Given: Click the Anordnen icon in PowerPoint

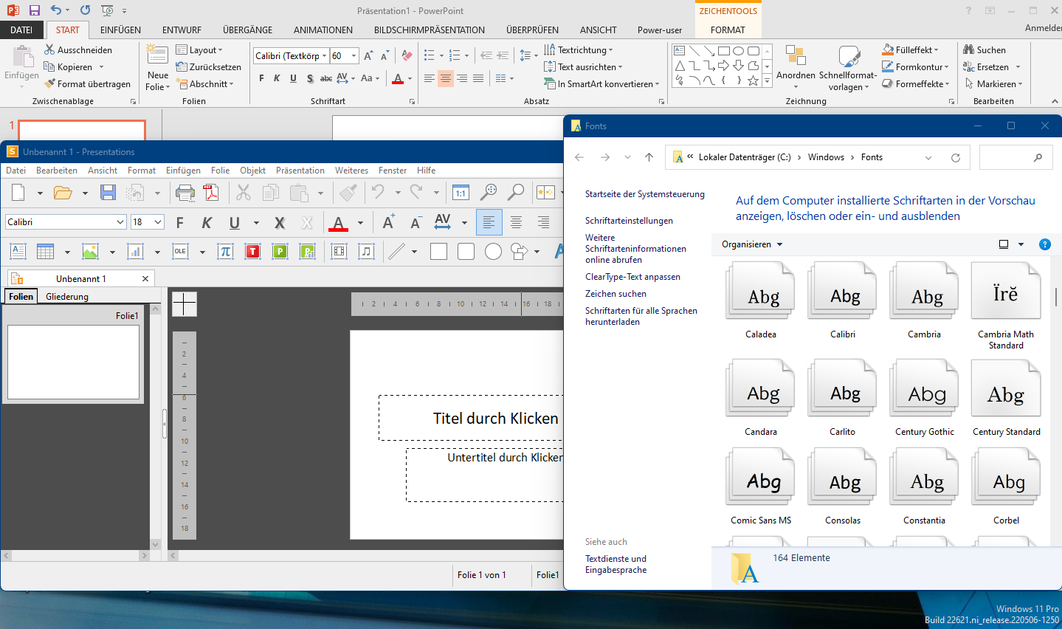Looking at the screenshot, I should tap(796, 55).
